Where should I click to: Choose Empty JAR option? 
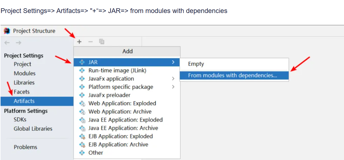(196, 64)
